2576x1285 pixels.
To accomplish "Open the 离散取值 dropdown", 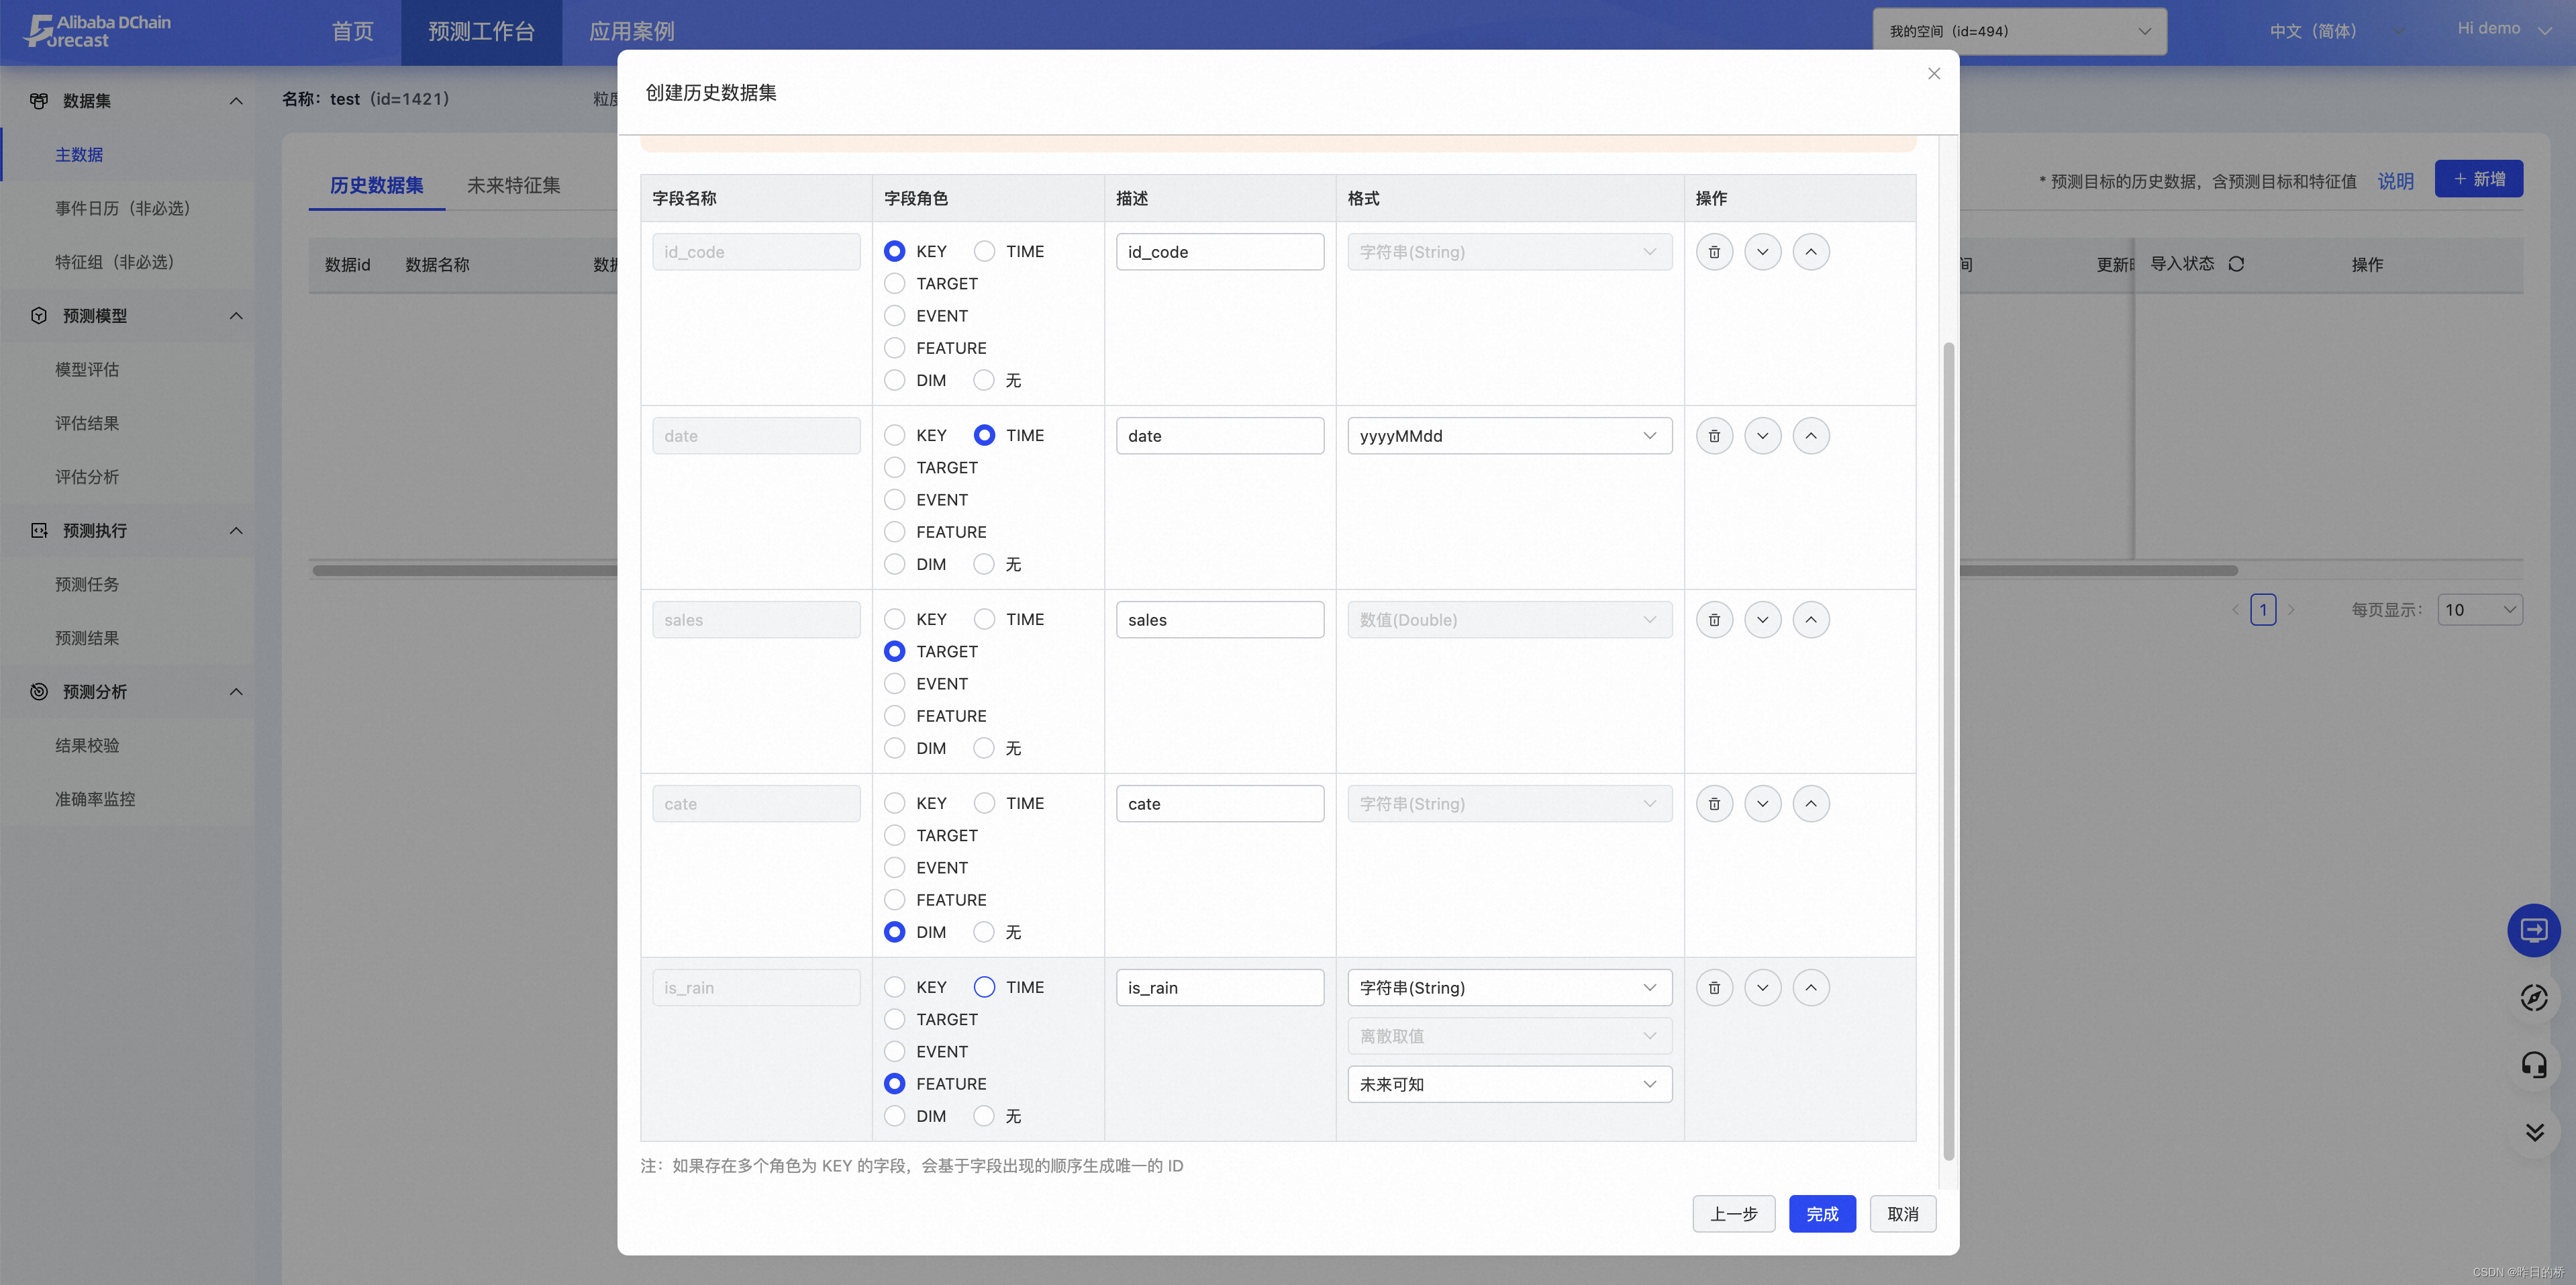I will 1509,1036.
